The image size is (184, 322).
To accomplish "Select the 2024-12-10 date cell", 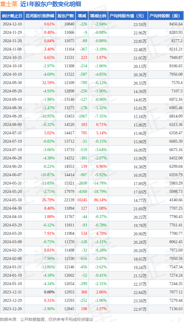I will point(12,24).
